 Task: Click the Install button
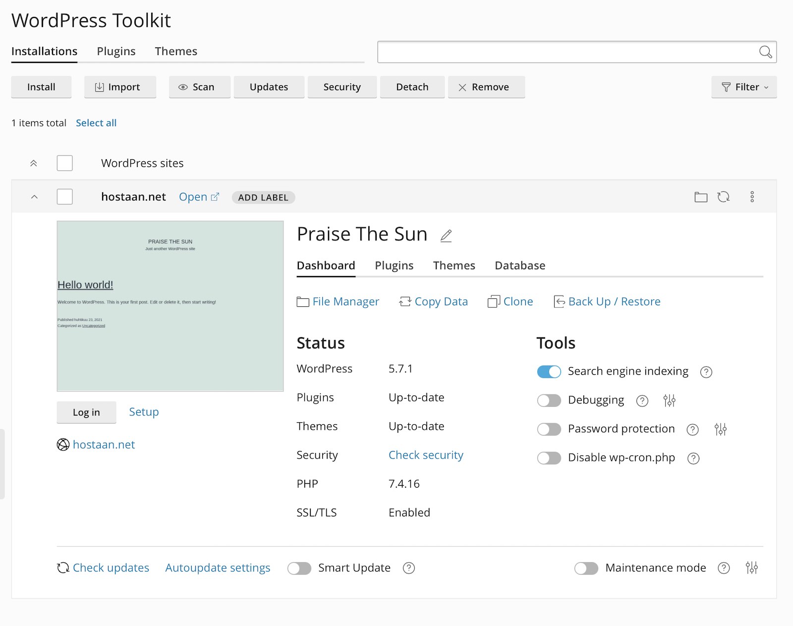41,87
